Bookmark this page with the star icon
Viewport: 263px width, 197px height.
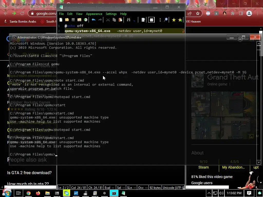pyautogui.click(x=198, y=13)
